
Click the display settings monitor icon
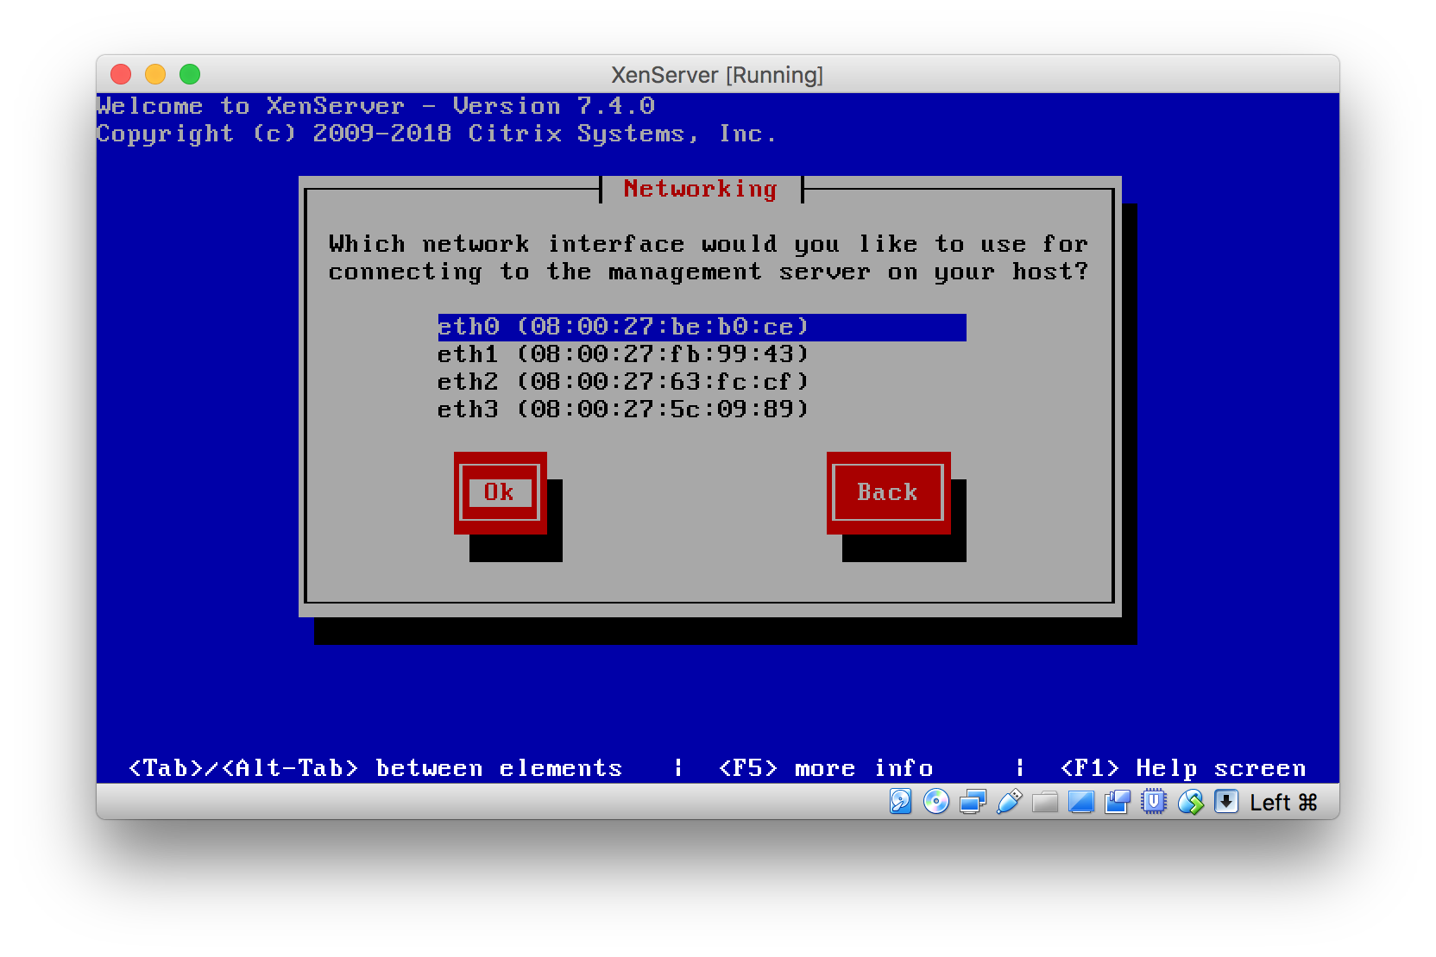point(1081,802)
